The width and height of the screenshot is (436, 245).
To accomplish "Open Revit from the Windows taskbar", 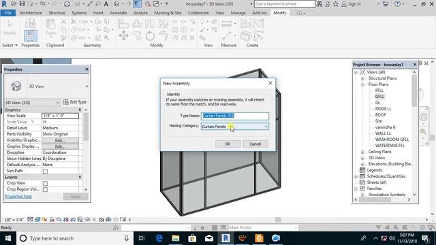I will [225, 238].
